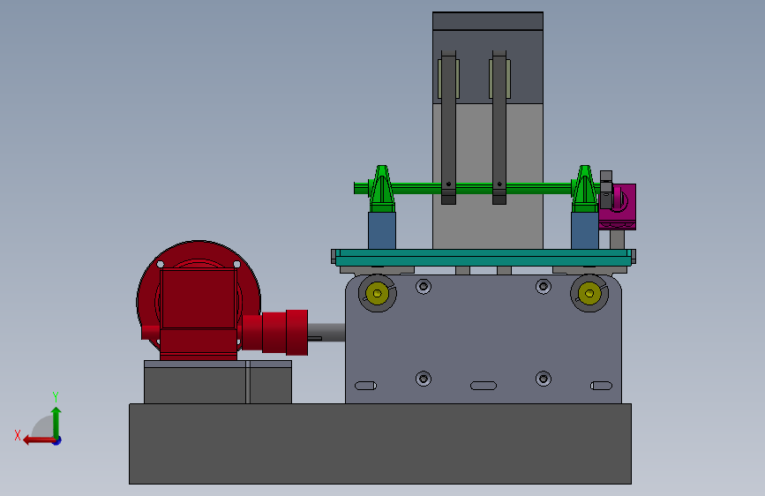
Task: Click the 'X' axis label
Action: [18, 435]
